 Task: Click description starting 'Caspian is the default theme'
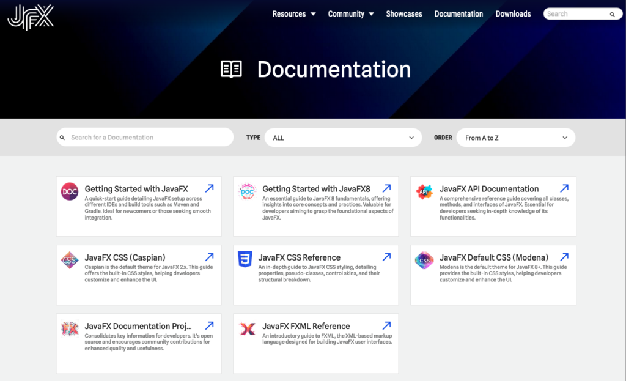[x=149, y=273]
